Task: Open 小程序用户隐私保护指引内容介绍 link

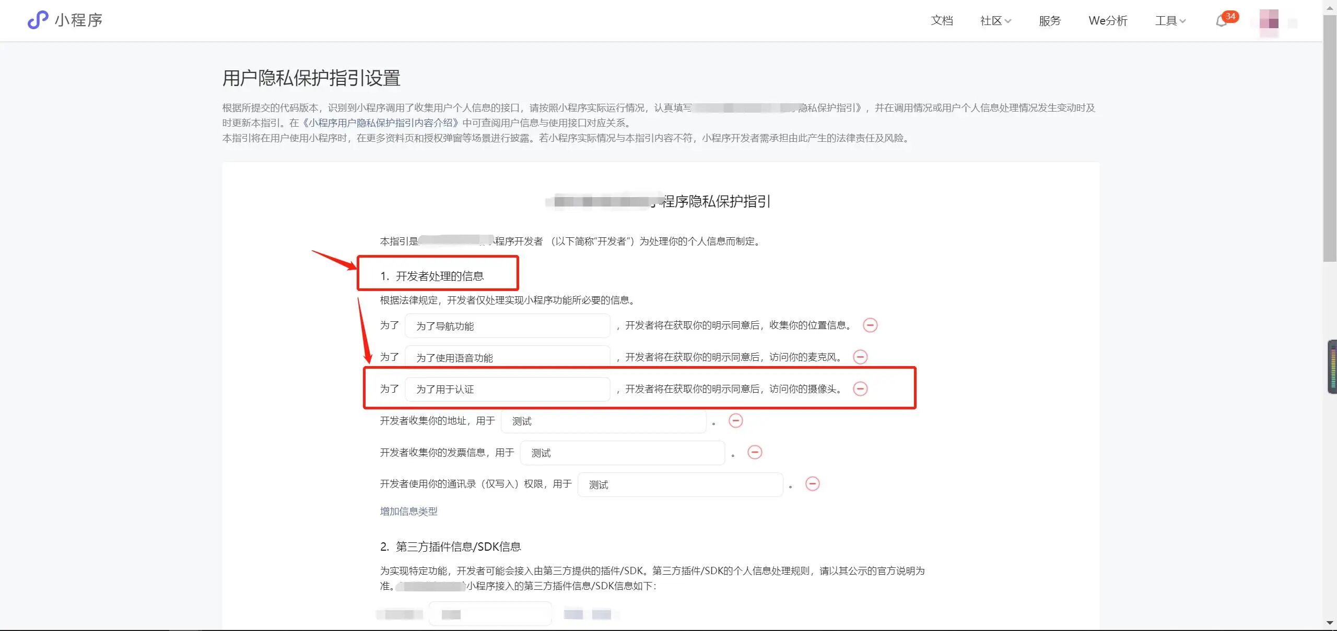Action: pyautogui.click(x=381, y=123)
